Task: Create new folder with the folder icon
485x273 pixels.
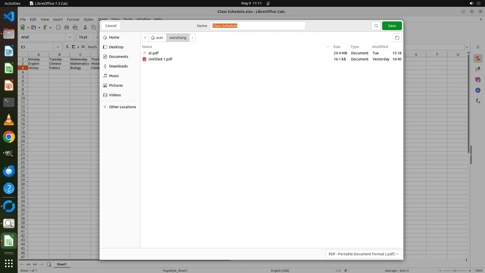Action: point(397,38)
